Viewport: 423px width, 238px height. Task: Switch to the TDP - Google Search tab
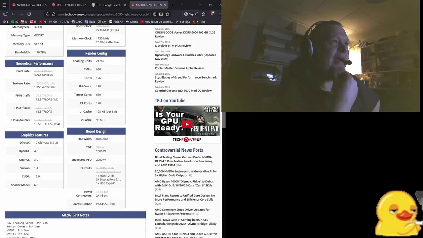click(108, 5)
